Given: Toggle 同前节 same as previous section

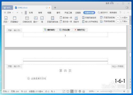Looking at the screenshot, I should (x=76, y=20).
